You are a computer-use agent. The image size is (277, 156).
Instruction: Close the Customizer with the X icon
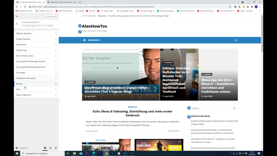click(17, 17)
